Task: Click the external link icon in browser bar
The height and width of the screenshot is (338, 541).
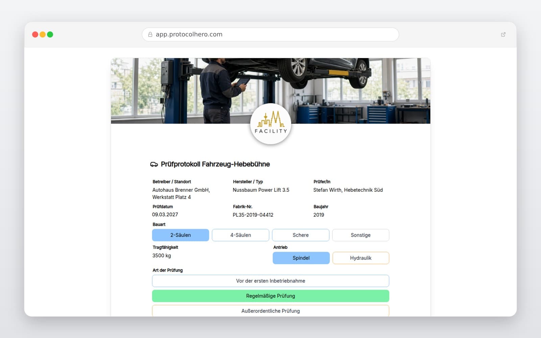Action: click(x=503, y=34)
